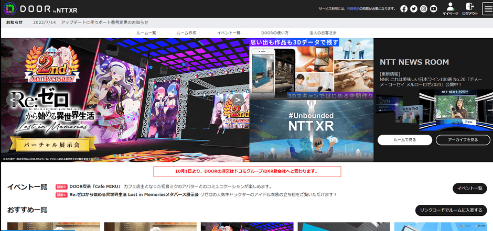
Task: Open the Twitter social icon
Action: [414, 9]
